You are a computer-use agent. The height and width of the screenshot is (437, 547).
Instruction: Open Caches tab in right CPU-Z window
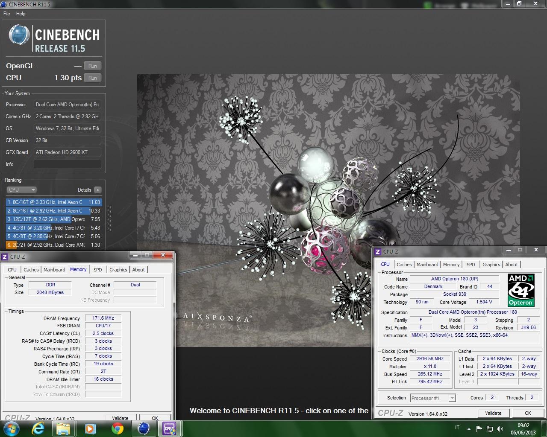tap(404, 265)
